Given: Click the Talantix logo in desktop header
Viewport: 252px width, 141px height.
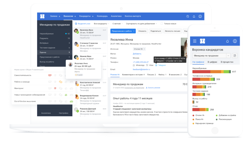Looking at the screenshot, I should point(42,16).
